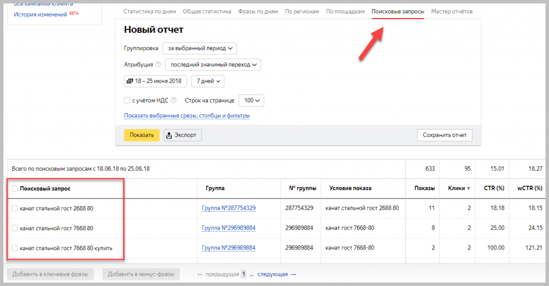Open the Мастер отчётов tab
549x286 pixels.
click(451, 11)
